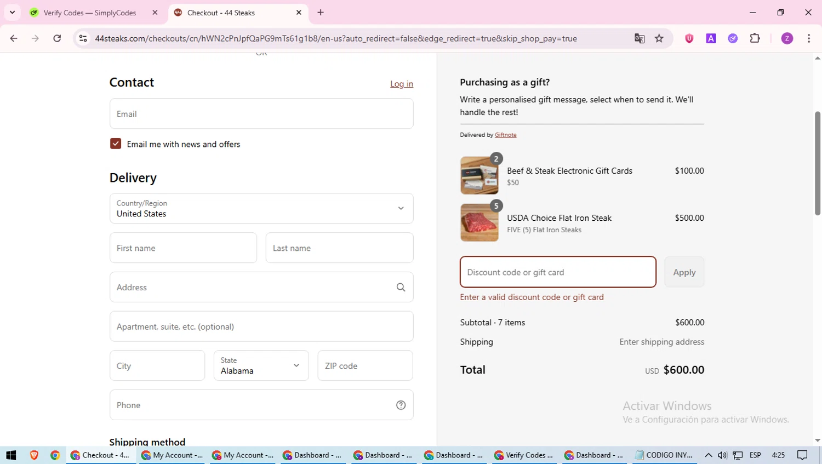Click the network tray icon
Screen dimensions: 822x464
738,455
